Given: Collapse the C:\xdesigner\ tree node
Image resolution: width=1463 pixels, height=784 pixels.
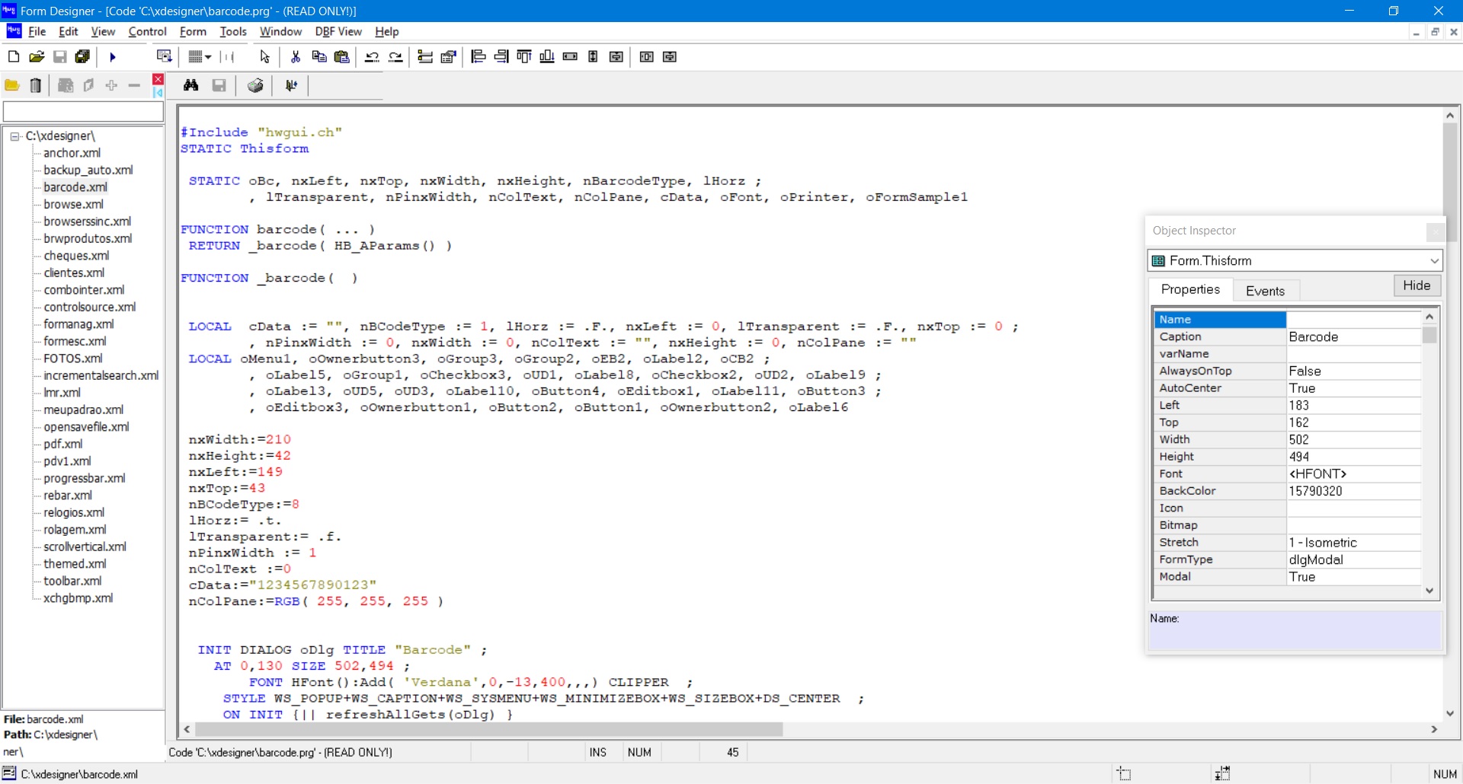Looking at the screenshot, I should click(x=14, y=136).
